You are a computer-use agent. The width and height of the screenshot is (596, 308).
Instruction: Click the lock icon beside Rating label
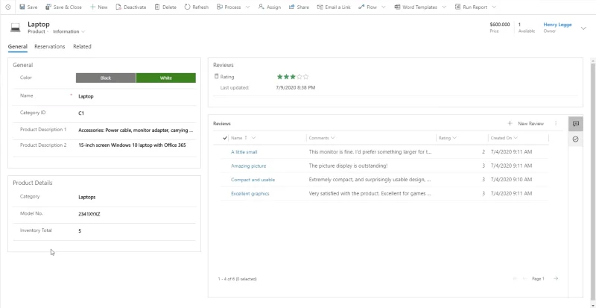tap(217, 77)
